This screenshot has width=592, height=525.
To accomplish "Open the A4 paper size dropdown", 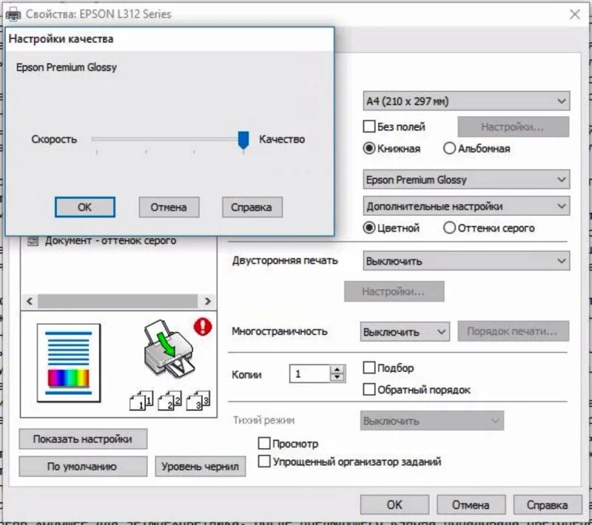I will [466, 101].
